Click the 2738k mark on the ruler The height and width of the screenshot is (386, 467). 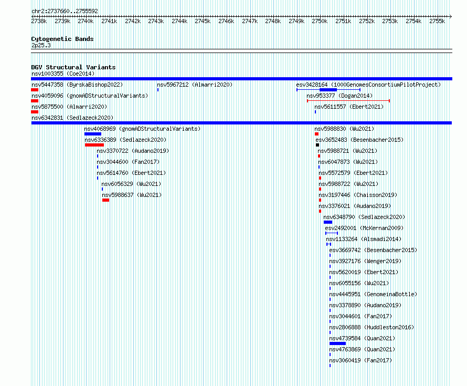point(39,21)
